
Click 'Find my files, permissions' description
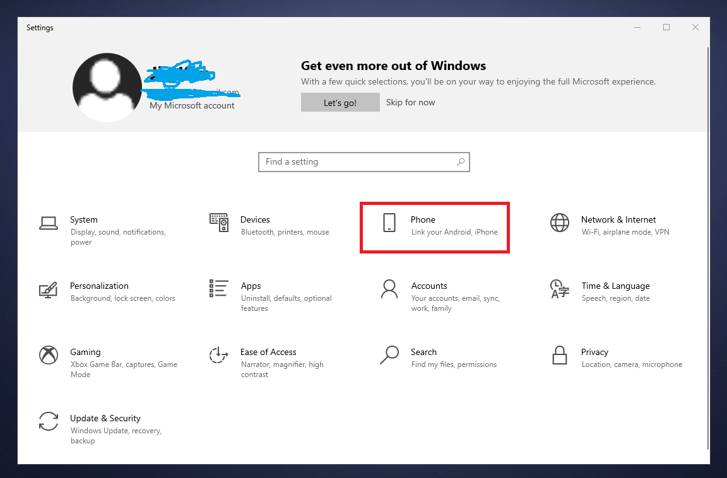pos(454,364)
